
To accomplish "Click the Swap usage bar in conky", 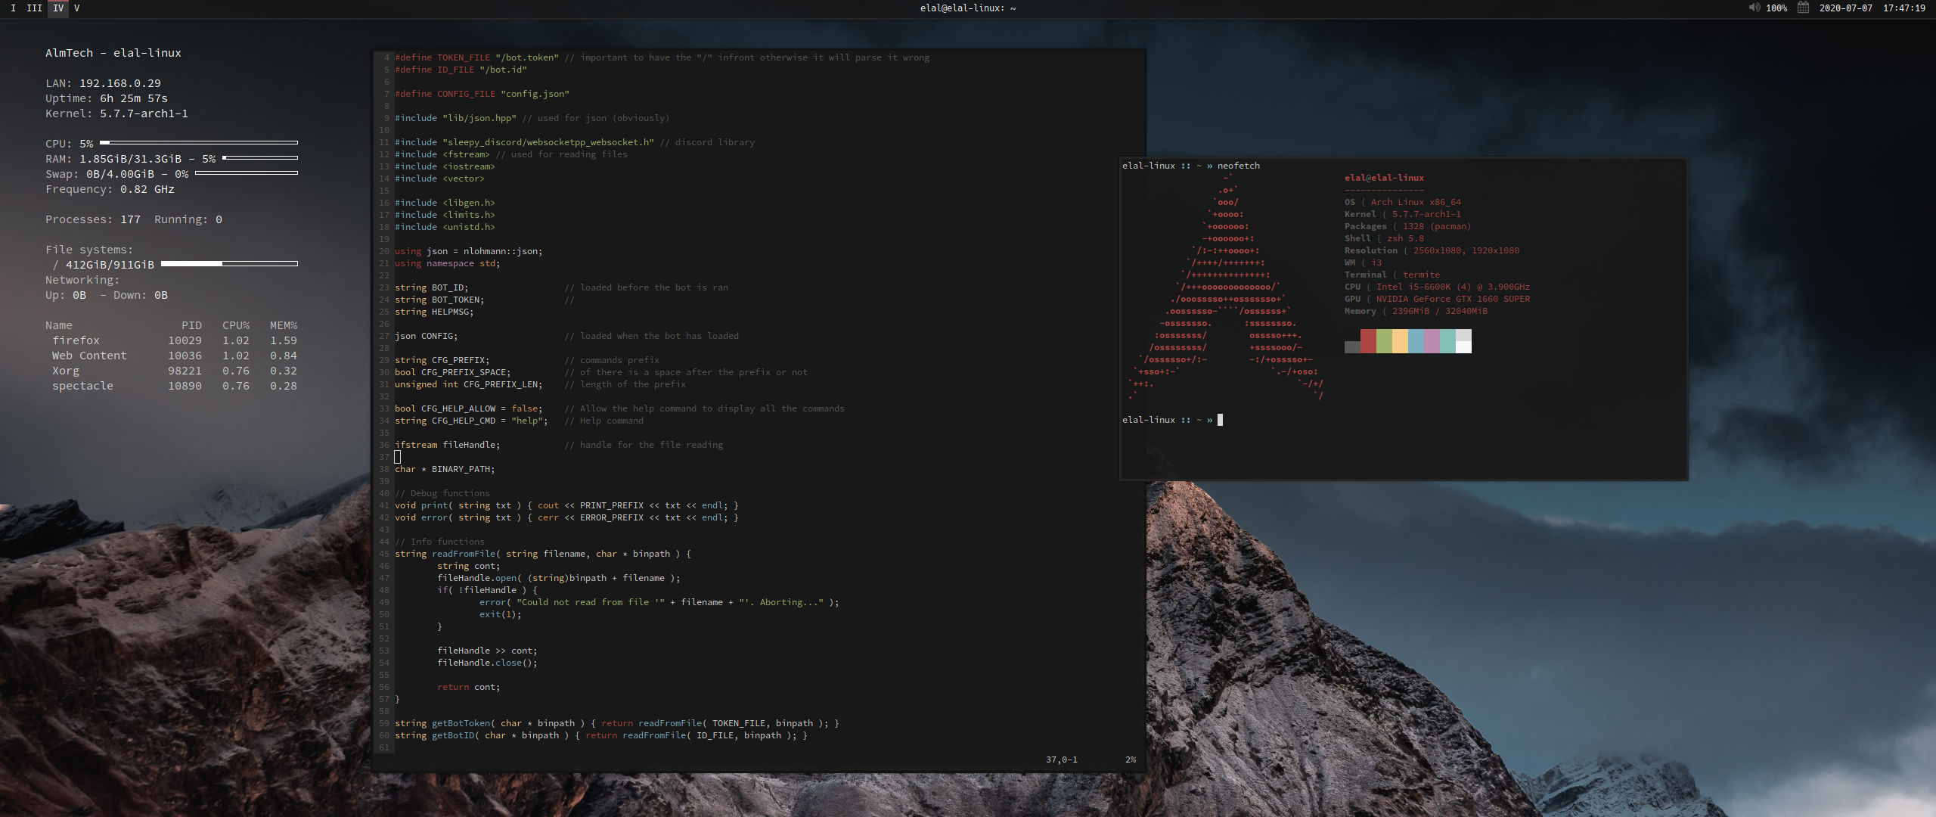I will click(247, 172).
